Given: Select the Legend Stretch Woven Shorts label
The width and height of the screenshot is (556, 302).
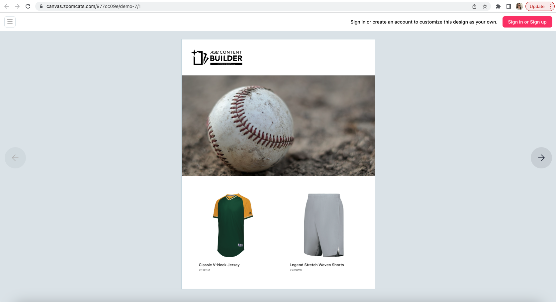Looking at the screenshot, I should [317, 265].
